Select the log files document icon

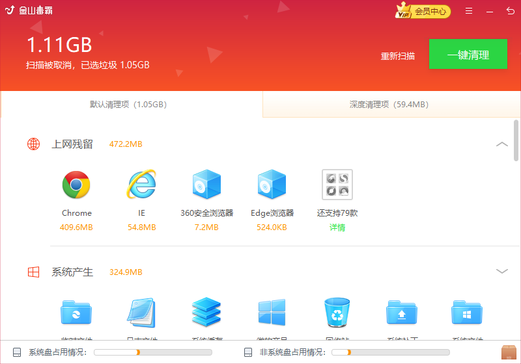pyautogui.click(x=141, y=312)
